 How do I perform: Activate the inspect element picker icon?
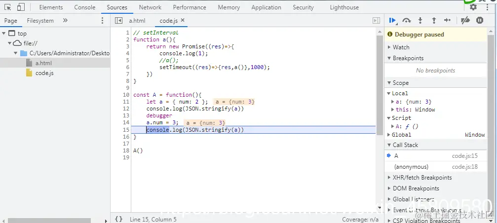pyautogui.click(x=7, y=7)
